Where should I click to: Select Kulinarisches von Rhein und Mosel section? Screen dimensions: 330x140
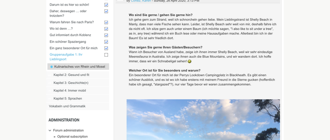(78, 66)
